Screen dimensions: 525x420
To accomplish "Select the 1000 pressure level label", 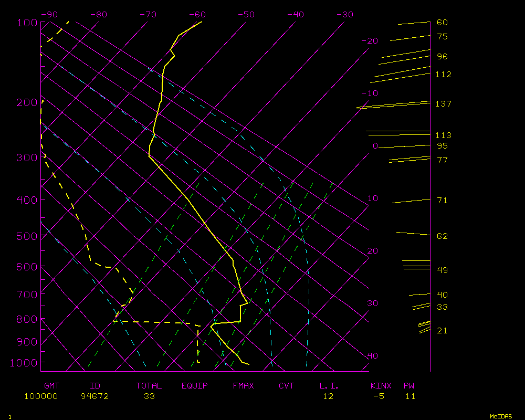I will [x=24, y=363].
